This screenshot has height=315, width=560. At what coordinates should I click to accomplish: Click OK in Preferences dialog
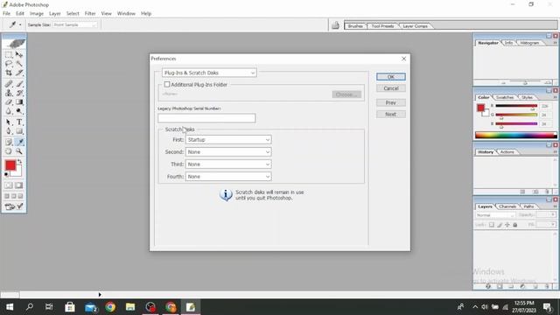pos(391,77)
